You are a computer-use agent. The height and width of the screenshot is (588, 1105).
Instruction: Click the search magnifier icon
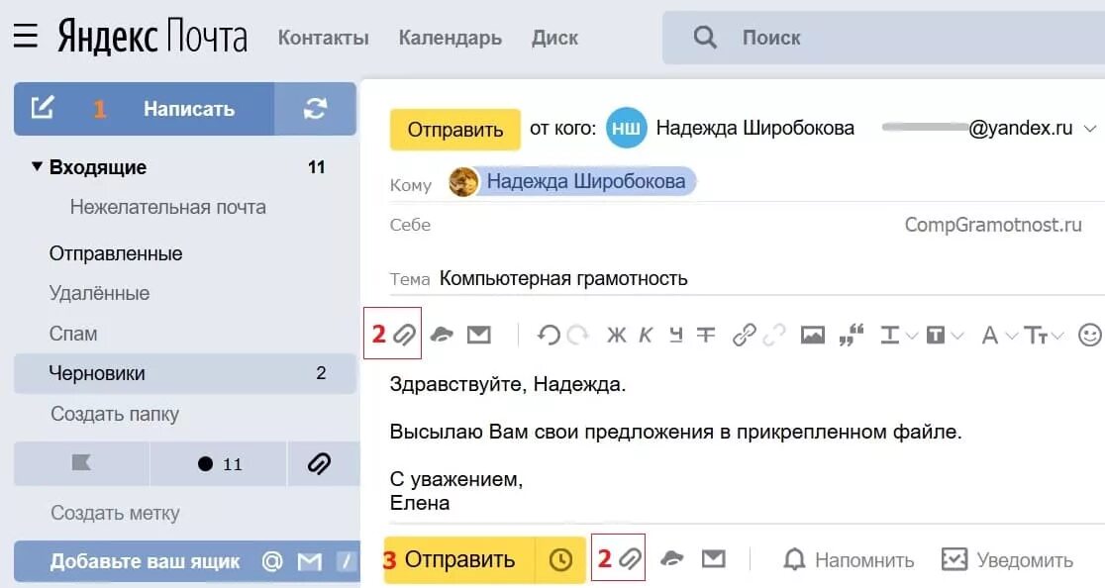click(x=705, y=38)
